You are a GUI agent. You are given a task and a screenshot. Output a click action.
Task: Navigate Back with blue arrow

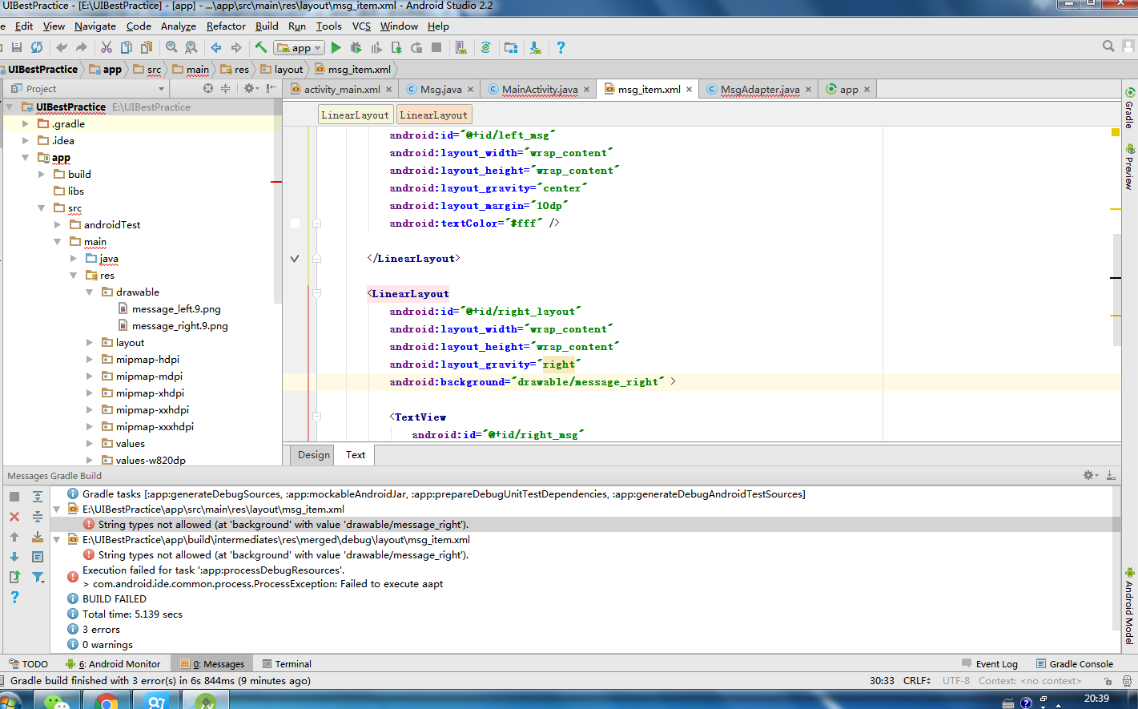pos(216,47)
